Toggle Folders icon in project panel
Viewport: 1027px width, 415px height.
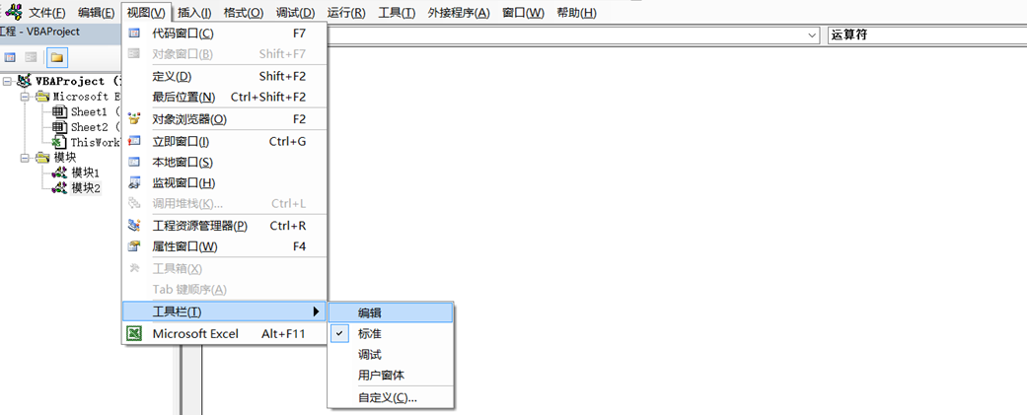point(57,57)
